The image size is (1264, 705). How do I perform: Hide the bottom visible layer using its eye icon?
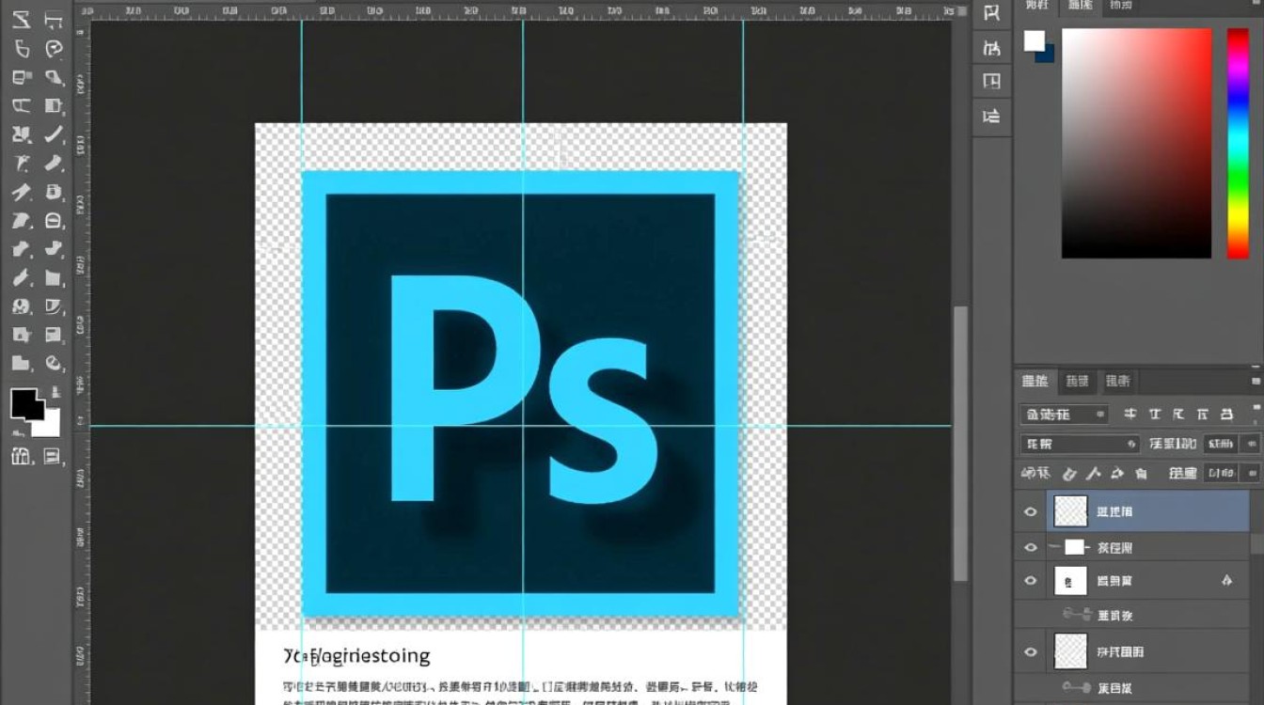tap(1031, 651)
